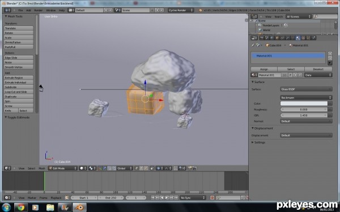The image size is (340, 212).
Task: Open the No Sync playback dropdown
Action: pyautogui.click(x=193, y=197)
